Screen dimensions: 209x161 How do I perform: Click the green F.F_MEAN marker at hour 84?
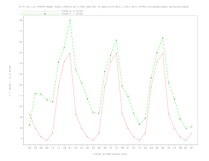[x=192, y=127]
